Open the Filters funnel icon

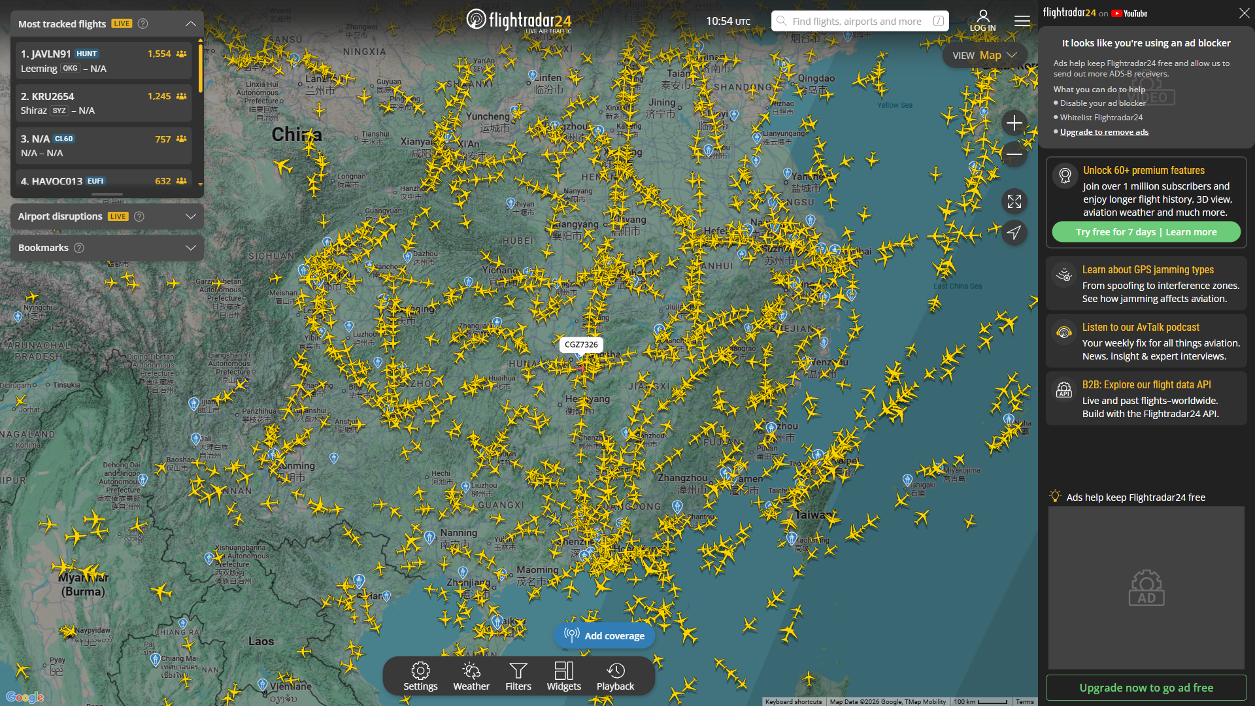pos(518,677)
